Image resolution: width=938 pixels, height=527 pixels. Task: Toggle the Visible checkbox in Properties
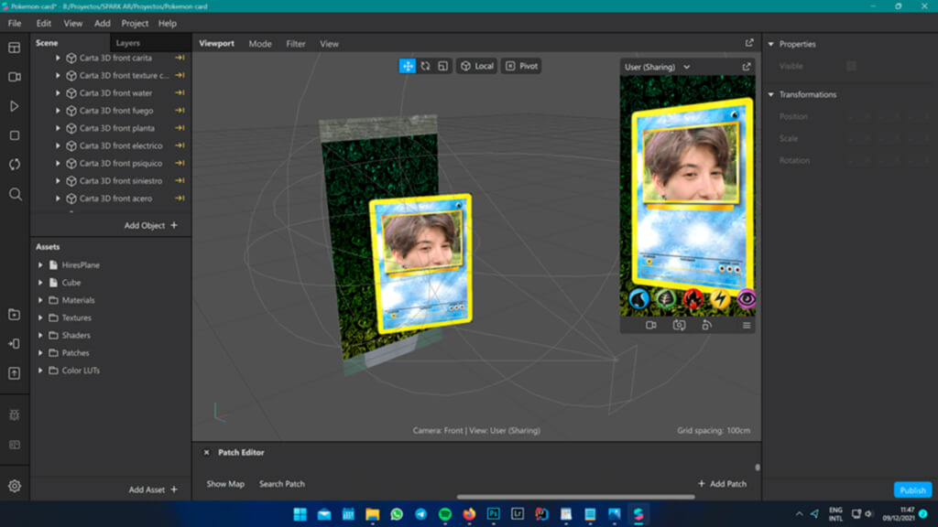854,66
